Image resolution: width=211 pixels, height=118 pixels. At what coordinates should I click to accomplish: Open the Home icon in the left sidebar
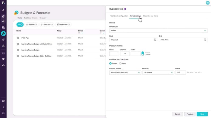coord(3,10)
